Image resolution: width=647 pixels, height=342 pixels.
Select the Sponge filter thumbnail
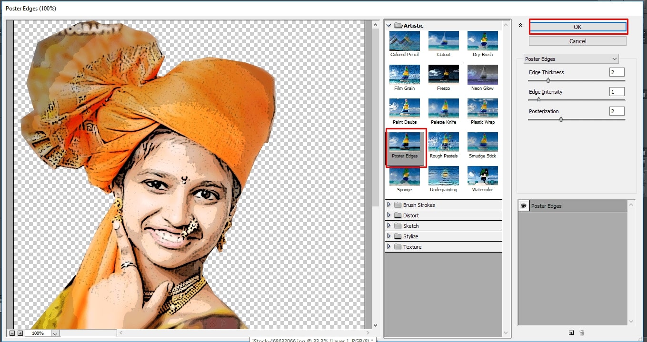coord(404,176)
